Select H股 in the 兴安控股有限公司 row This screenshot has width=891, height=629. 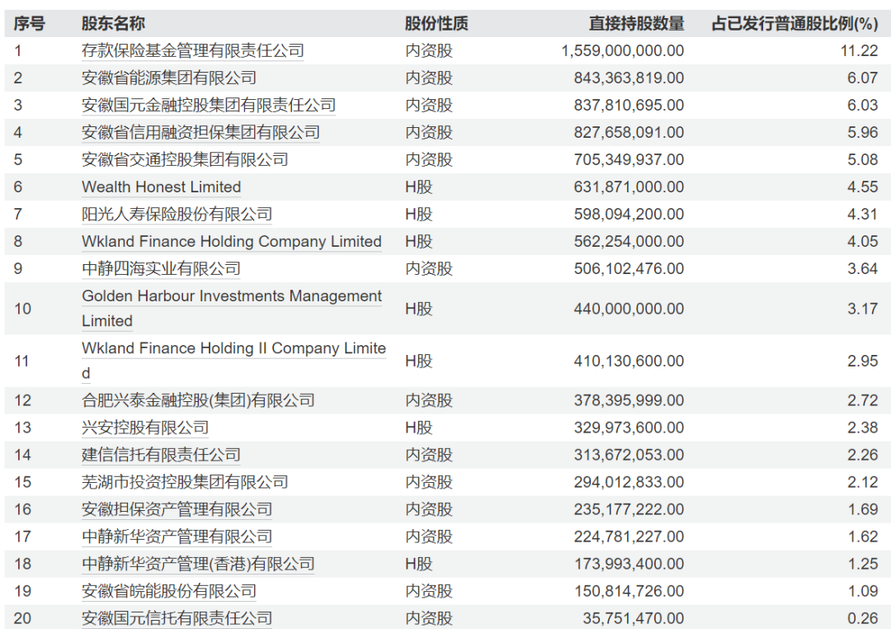click(419, 428)
